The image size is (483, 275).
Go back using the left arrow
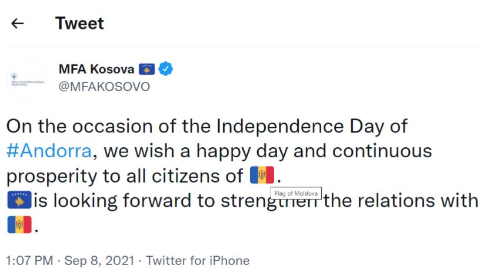pyautogui.click(x=18, y=24)
